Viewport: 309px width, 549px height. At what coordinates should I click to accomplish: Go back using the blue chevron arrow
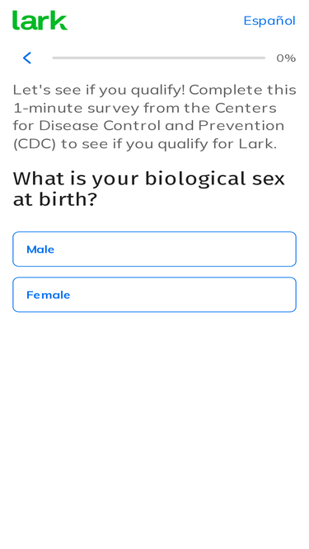[27, 58]
